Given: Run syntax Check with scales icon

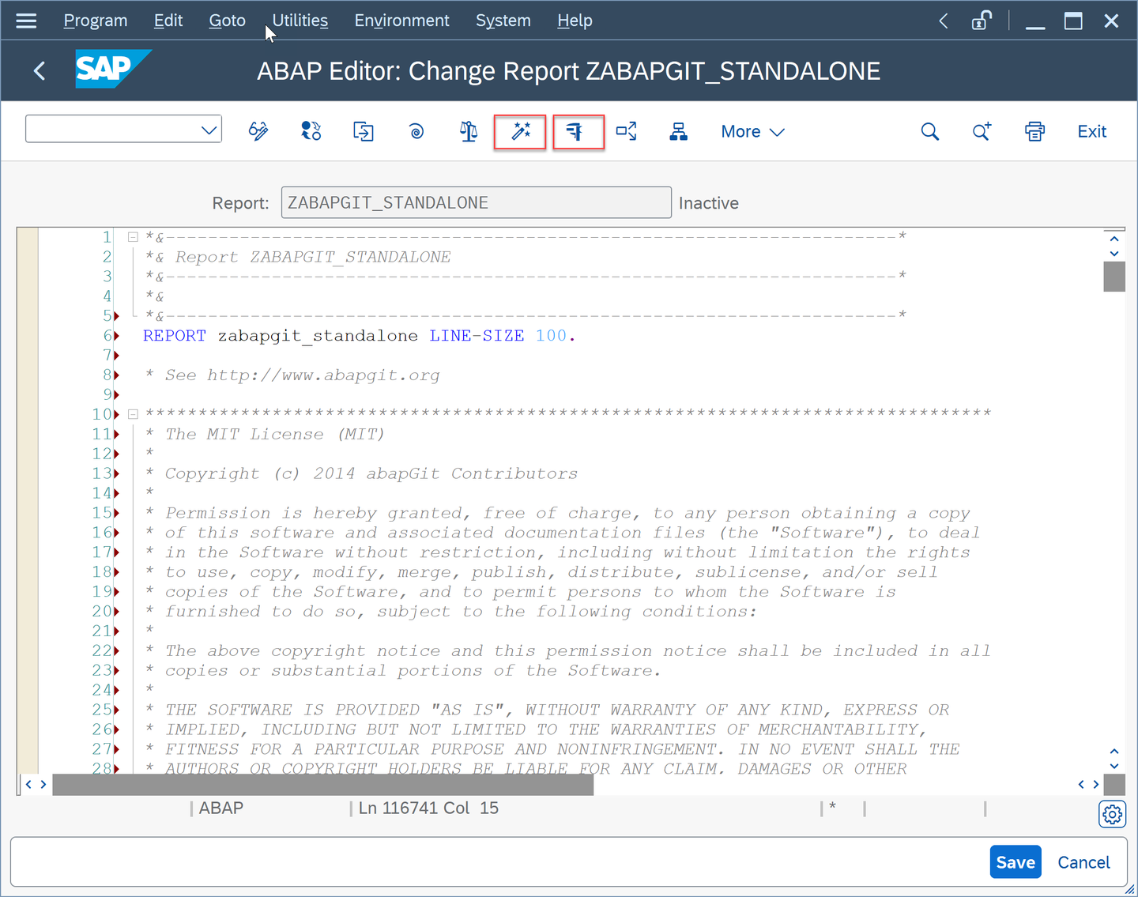Looking at the screenshot, I should [469, 131].
